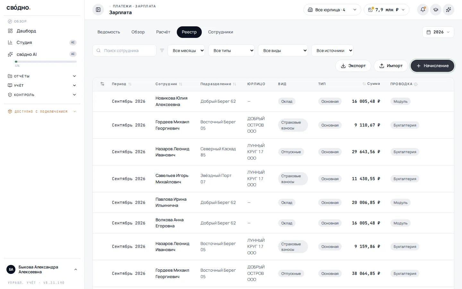
Task: Toggle the sidebar collapse icon
Action: tap(98, 10)
